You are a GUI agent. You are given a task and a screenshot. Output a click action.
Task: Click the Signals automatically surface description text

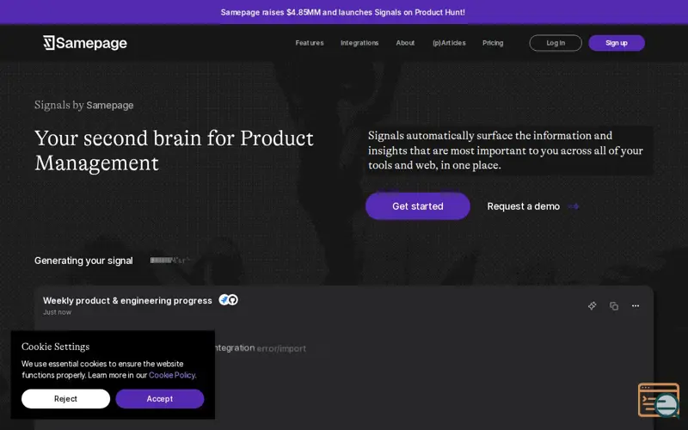506,150
